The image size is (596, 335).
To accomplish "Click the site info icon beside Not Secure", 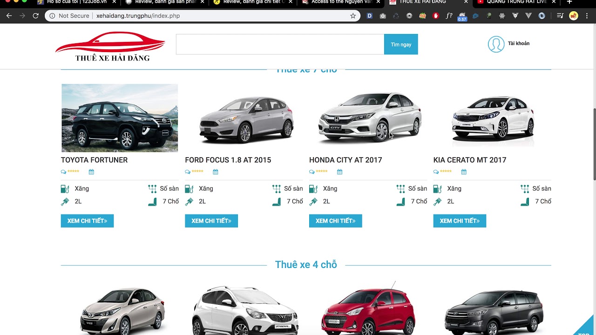I will tap(52, 16).
